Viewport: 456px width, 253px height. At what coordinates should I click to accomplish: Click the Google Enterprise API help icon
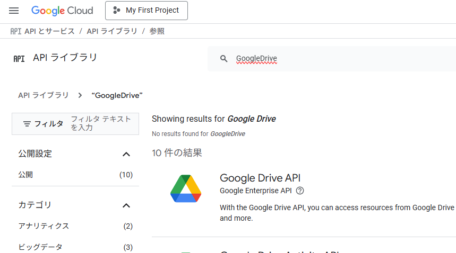(x=300, y=191)
